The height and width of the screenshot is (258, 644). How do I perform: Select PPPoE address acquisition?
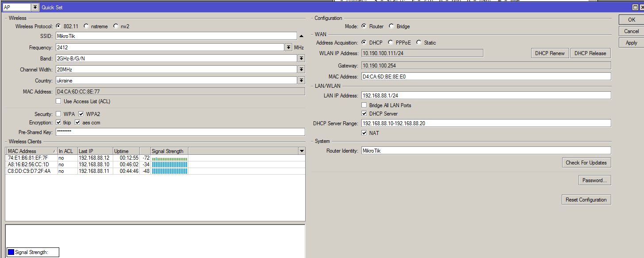(391, 43)
